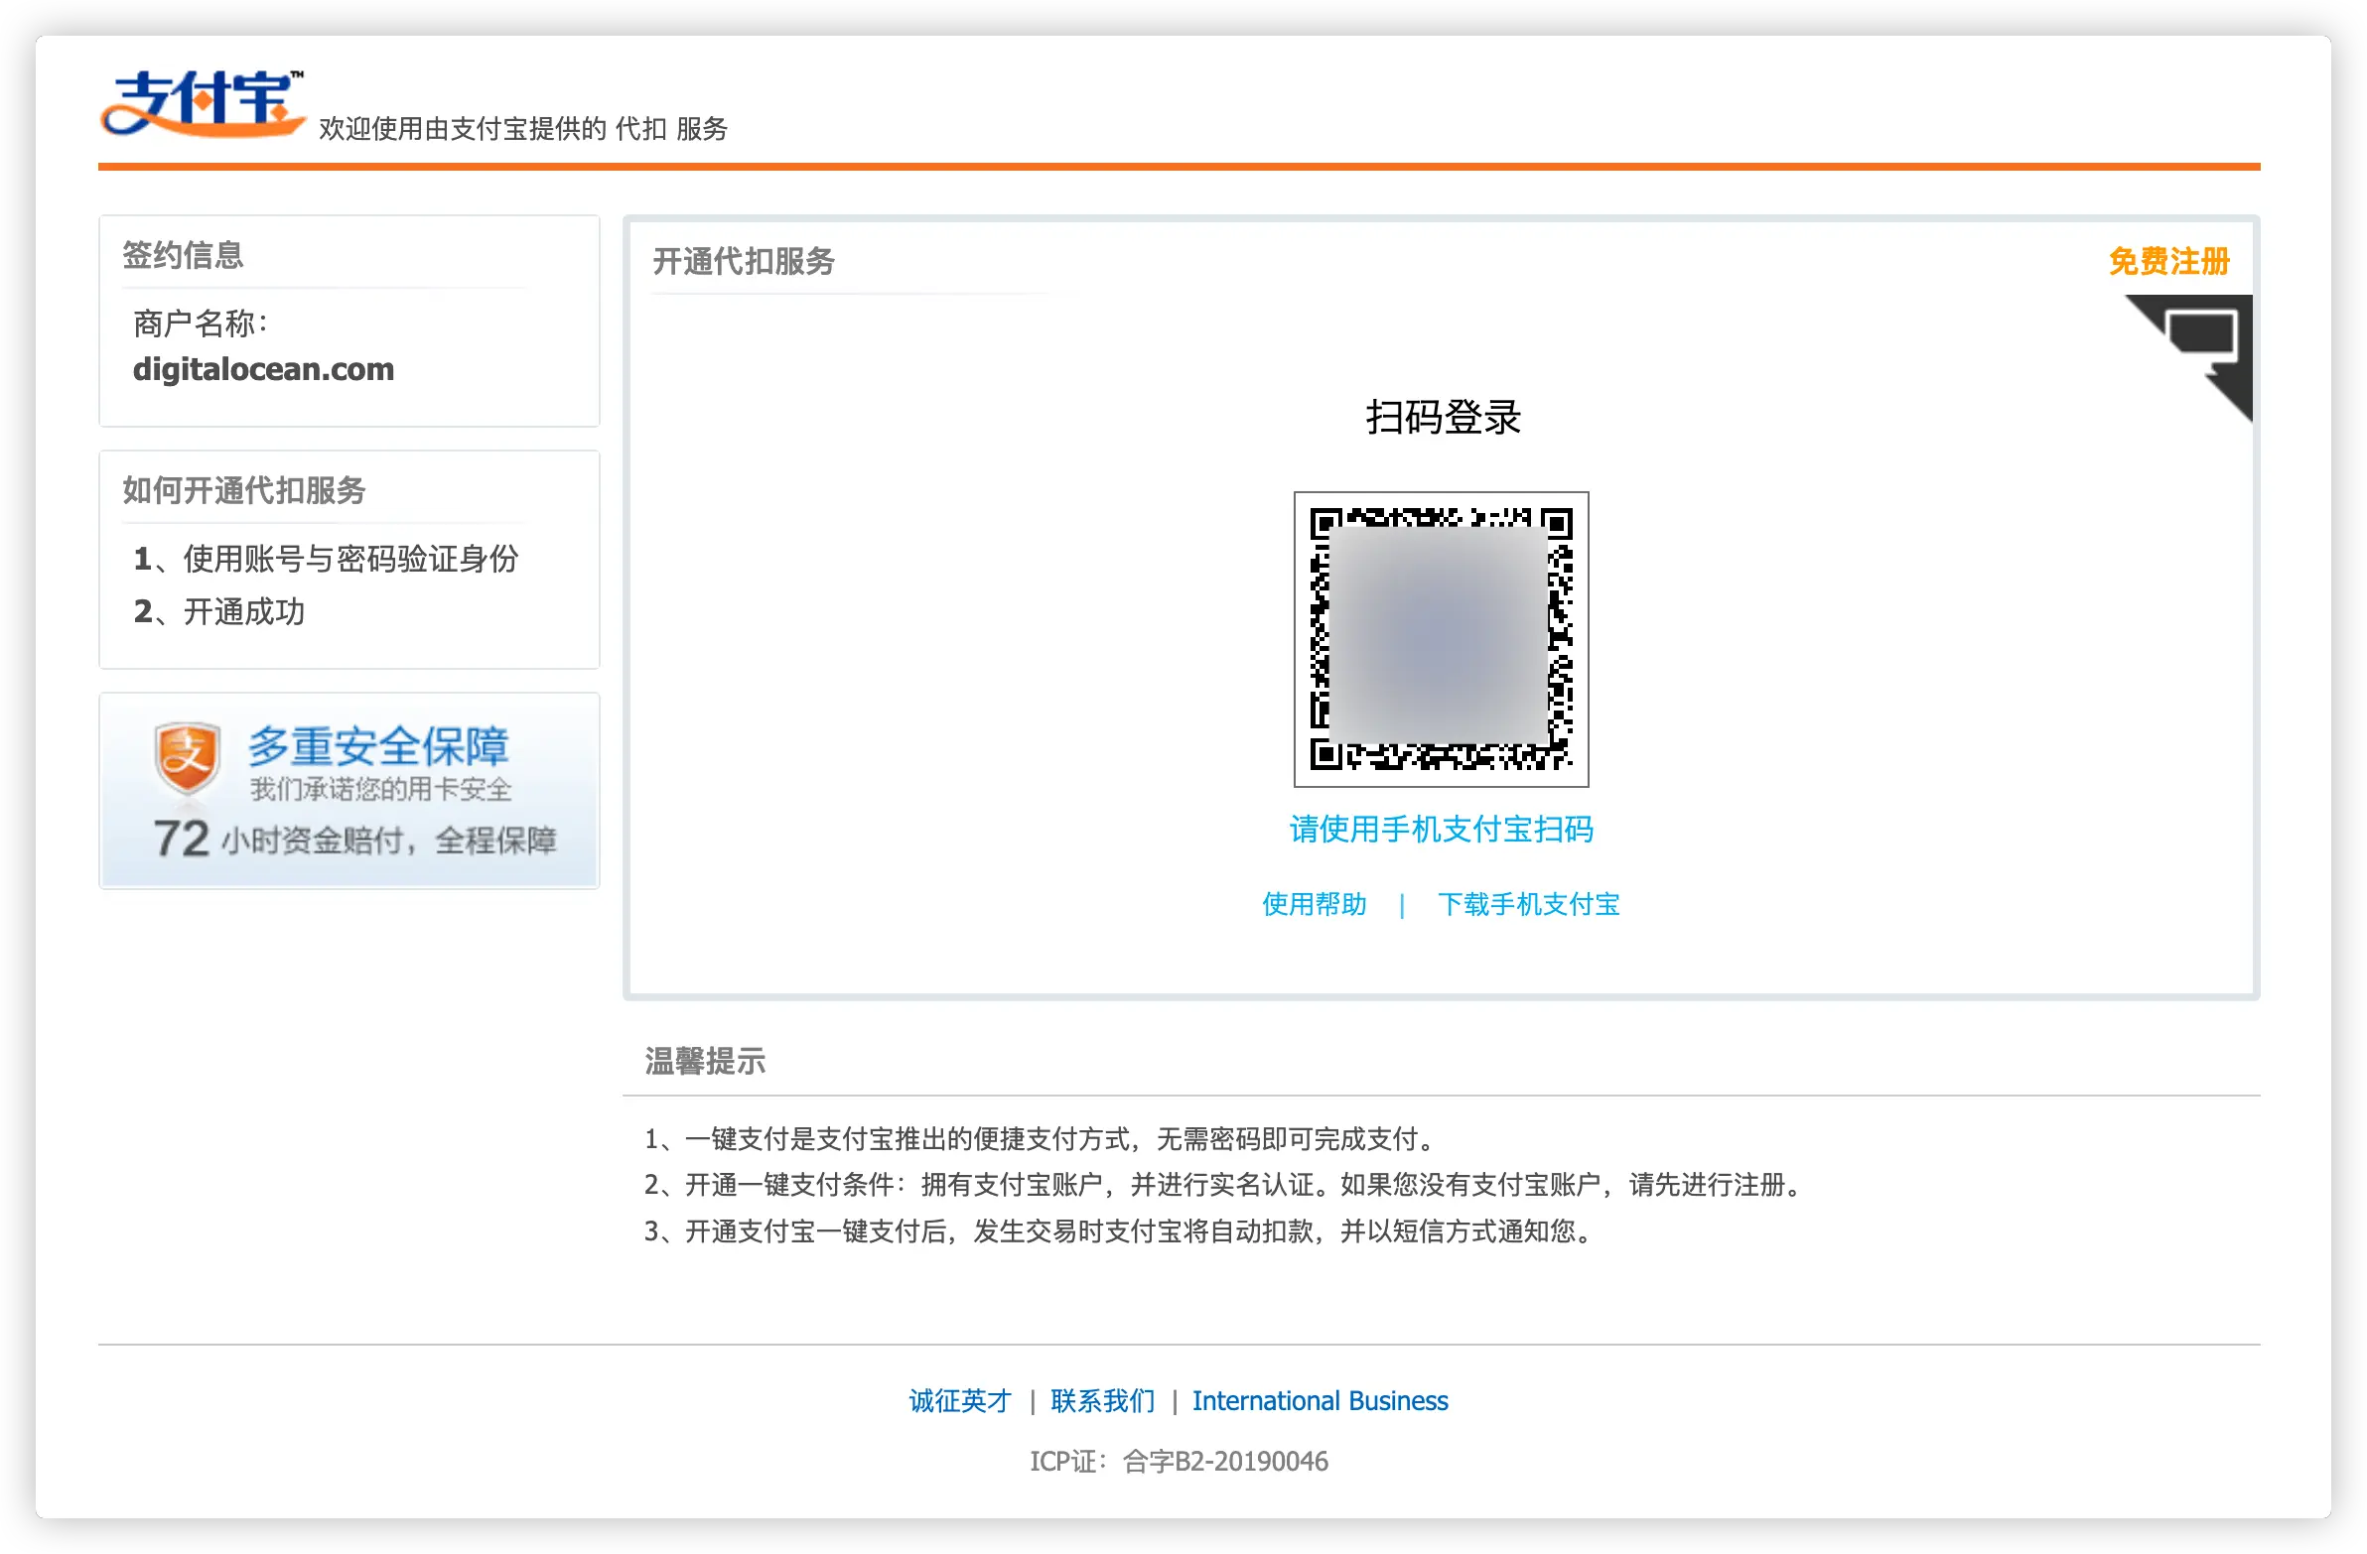Click the 扫码登录 heading
The width and height of the screenshot is (2367, 1554).
1443,417
